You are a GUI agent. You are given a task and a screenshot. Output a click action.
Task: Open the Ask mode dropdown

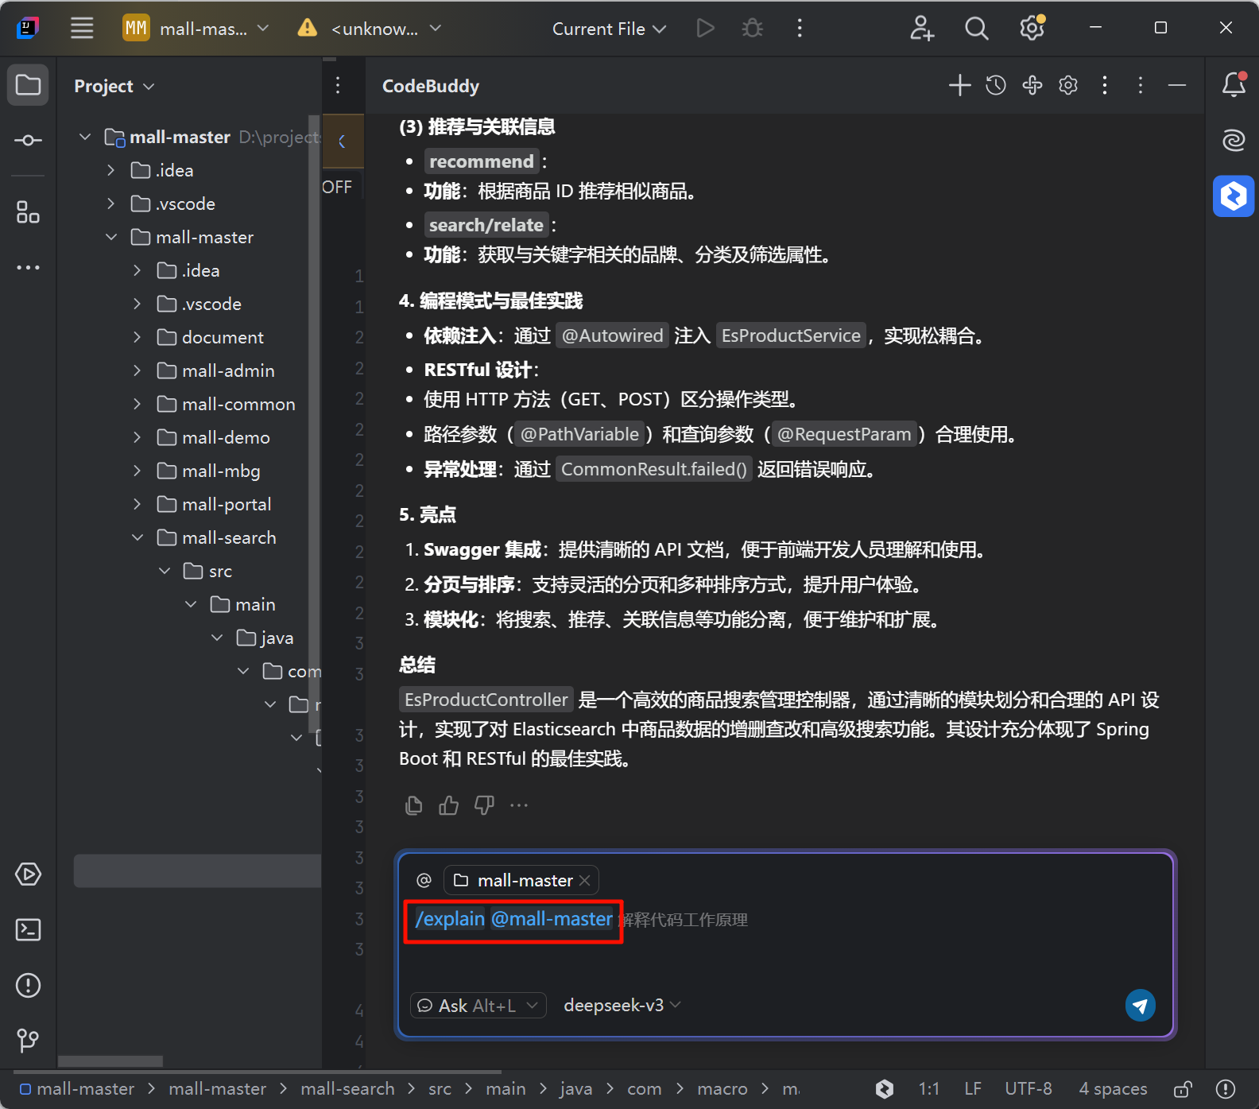(x=478, y=1005)
